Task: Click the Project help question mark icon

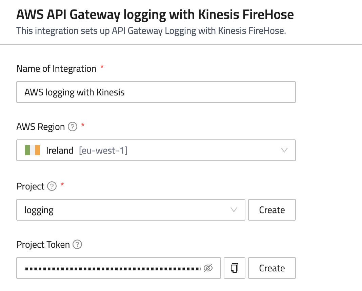Action: click(x=52, y=186)
